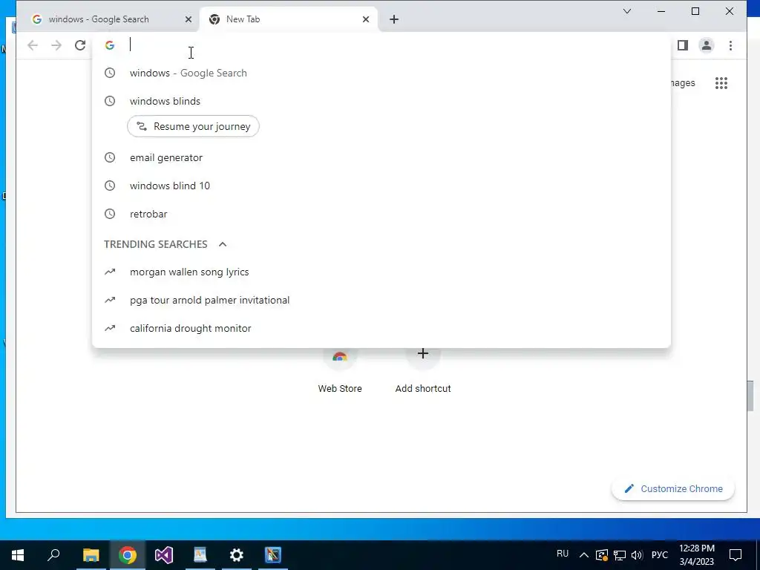760x570 pixels.
Task: Open the volume tray icon
Action: 637,555
